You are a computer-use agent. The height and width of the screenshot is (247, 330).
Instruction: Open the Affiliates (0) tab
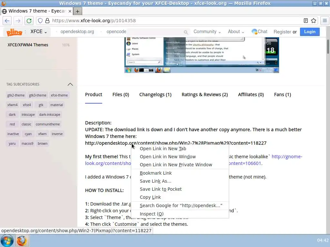click(251, 95)
